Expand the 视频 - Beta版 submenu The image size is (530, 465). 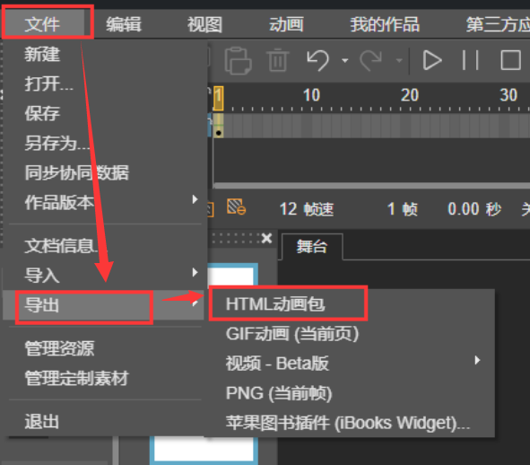(x=352, y=364)
